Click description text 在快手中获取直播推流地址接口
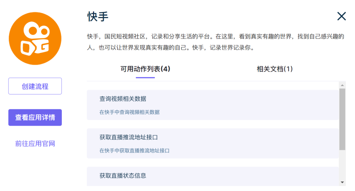The width and height of the screenshot is (355, 191). (x=135, y=151)
